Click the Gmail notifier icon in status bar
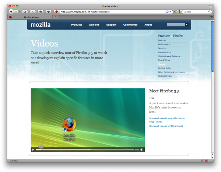The height and width of the screenshot is (172, 221). [207, 161]
